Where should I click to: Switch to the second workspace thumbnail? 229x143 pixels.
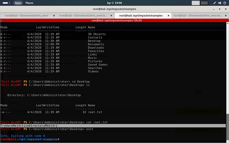pos(204,3)
